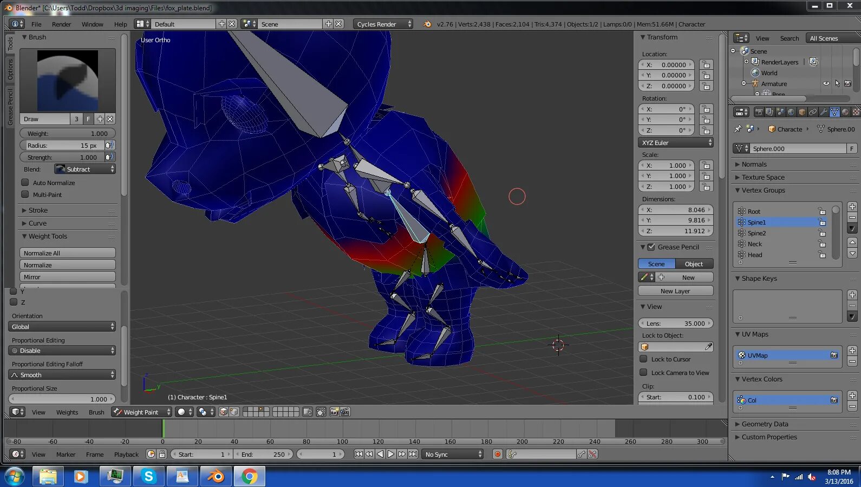Enable the Auto Normalize checkbox
Screen dimensions: 861x487
(x=25, y=182)
